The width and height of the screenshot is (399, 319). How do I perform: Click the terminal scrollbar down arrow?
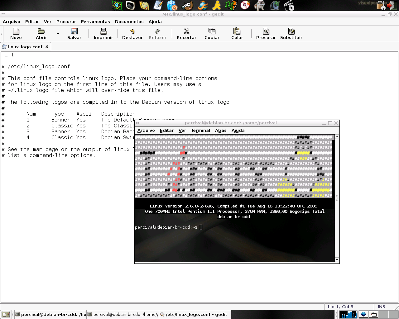click(x=337, y=259)
